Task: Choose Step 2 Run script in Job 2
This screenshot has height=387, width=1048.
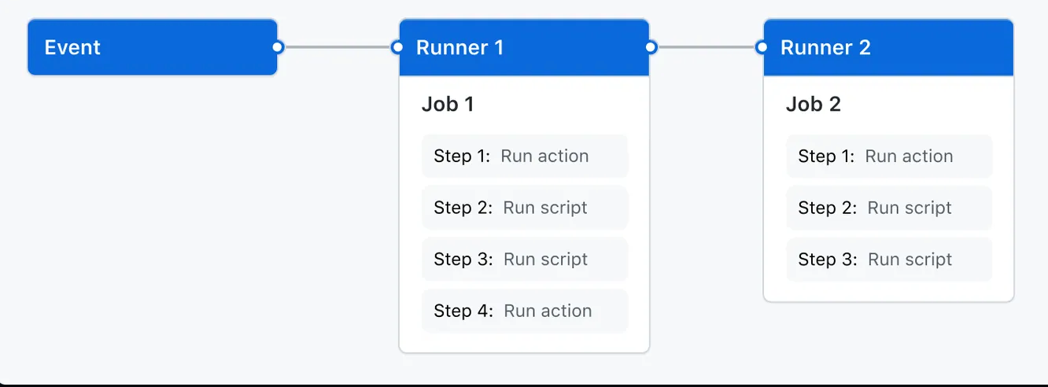Action: (889, 208)
